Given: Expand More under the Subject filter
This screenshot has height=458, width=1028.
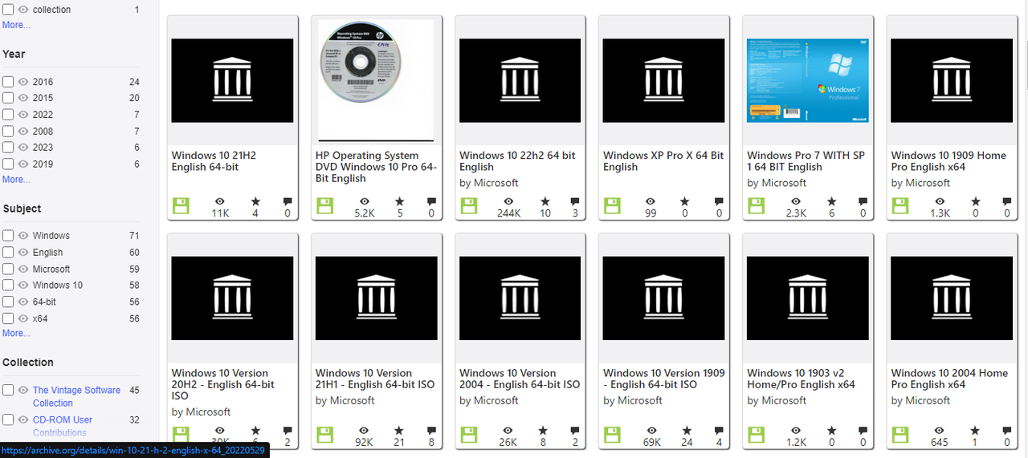Looking at the screenshot, I should [x=16, y=333].
